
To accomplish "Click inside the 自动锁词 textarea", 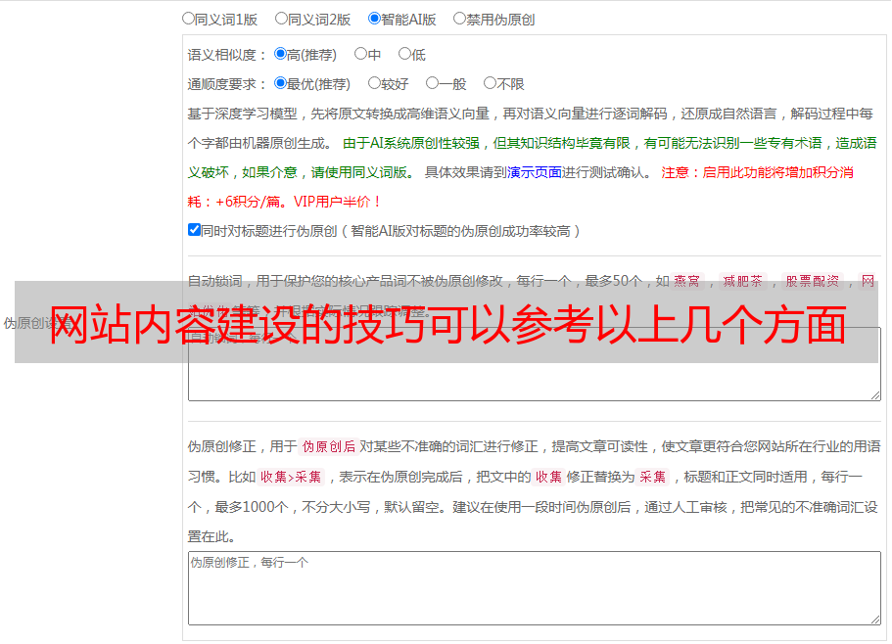I will 535,364.
